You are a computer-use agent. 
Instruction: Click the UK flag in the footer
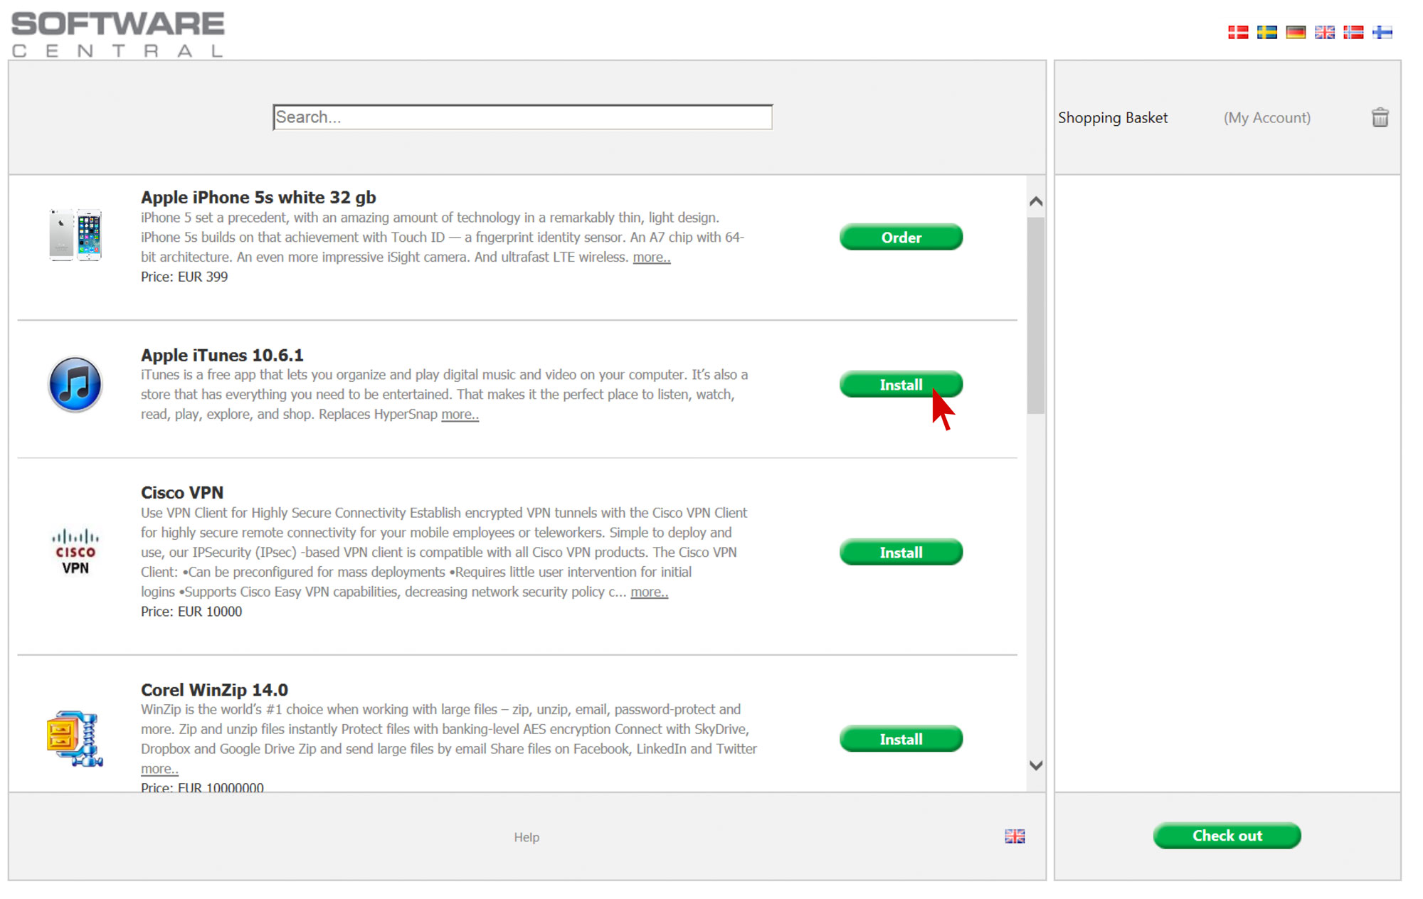[x=1015, y=836]
